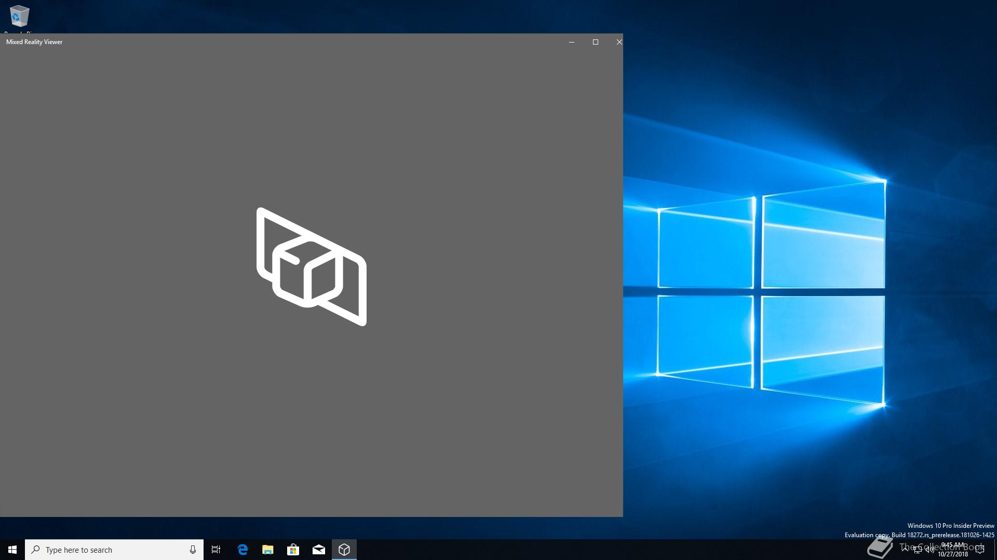Open the Action Center notifications icon
997x560 pixels.
[x=980, y=550]
